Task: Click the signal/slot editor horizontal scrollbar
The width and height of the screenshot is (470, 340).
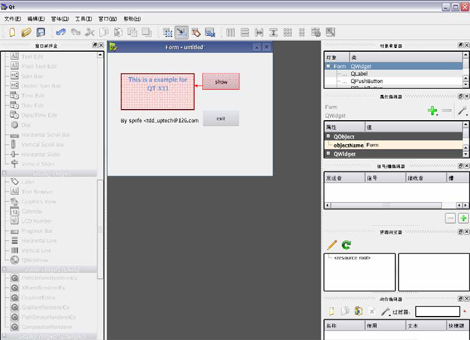Action: pos(392,205)
